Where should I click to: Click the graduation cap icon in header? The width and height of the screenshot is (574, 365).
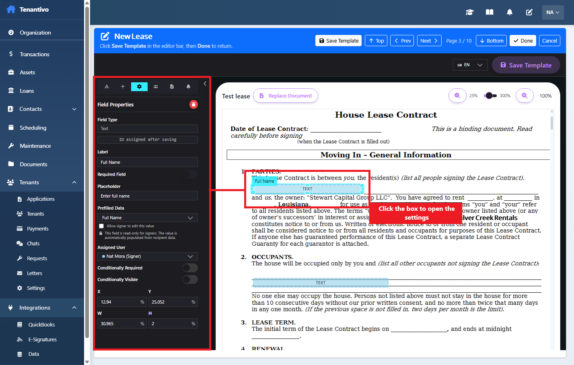point(469,12)
